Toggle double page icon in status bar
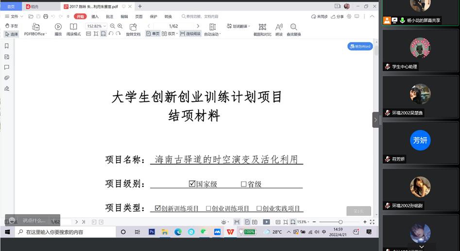This screenshot has width=460, height=251. pyautogui.click(x=255, y=222)
